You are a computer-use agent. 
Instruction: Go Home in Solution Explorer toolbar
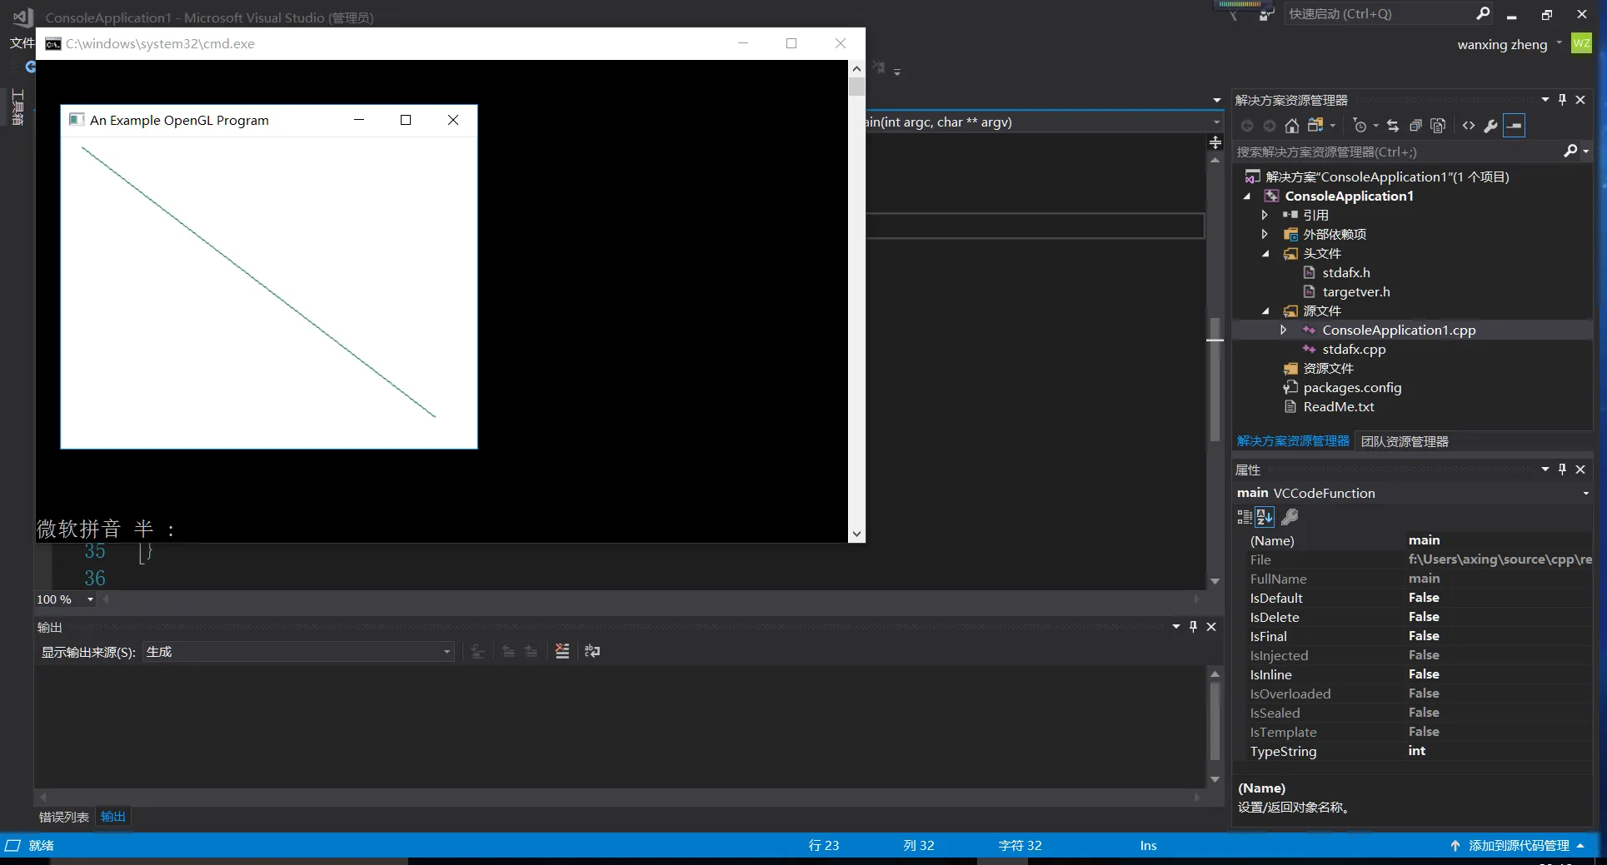(x=1291, y=126)
